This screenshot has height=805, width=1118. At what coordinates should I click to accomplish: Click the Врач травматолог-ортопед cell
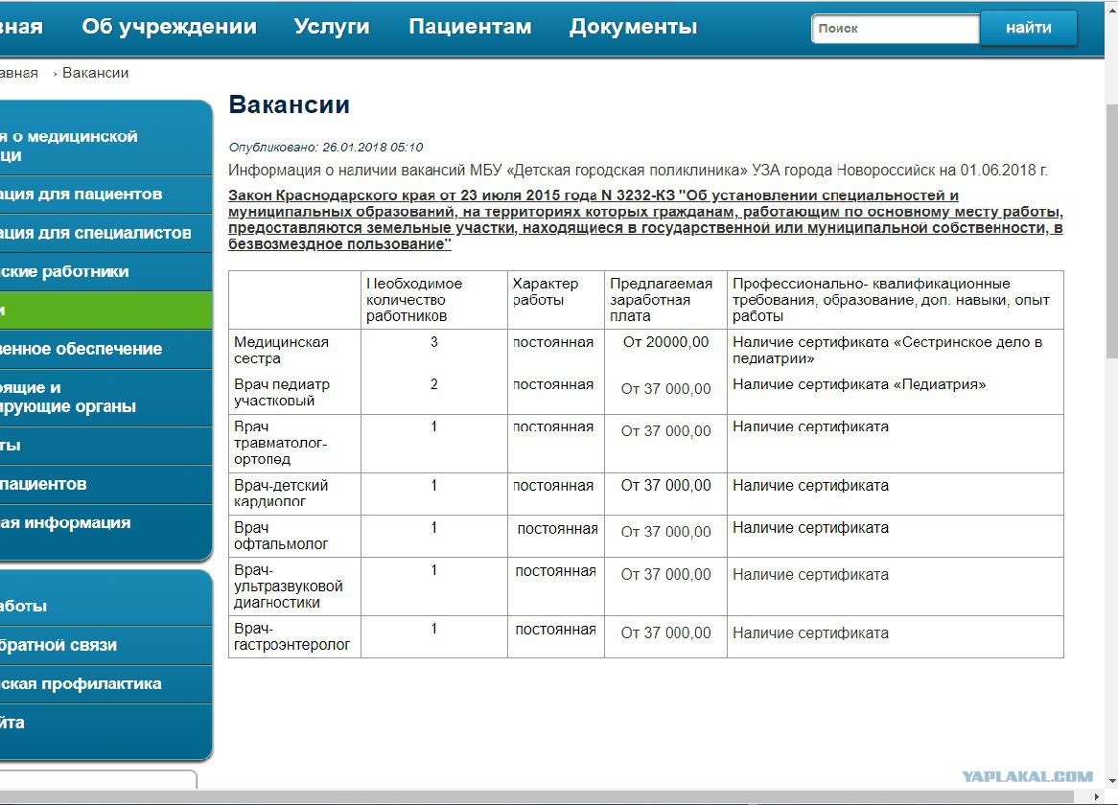(x=294, y=443)
